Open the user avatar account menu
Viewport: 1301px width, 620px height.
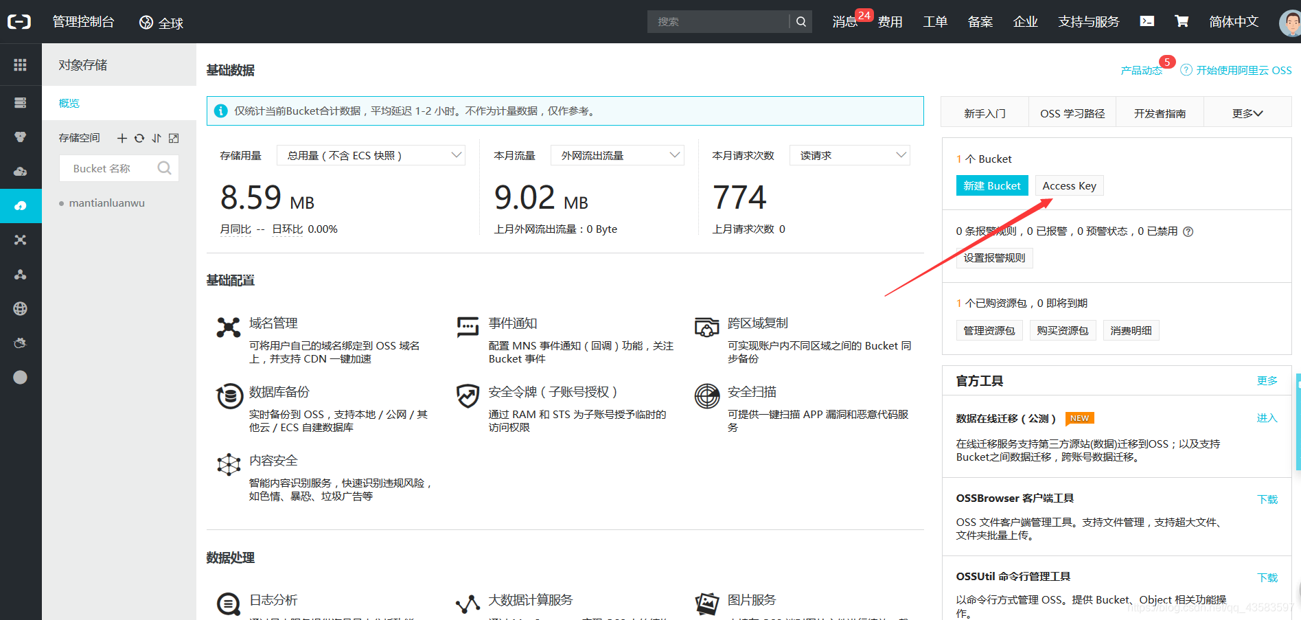1290,23
